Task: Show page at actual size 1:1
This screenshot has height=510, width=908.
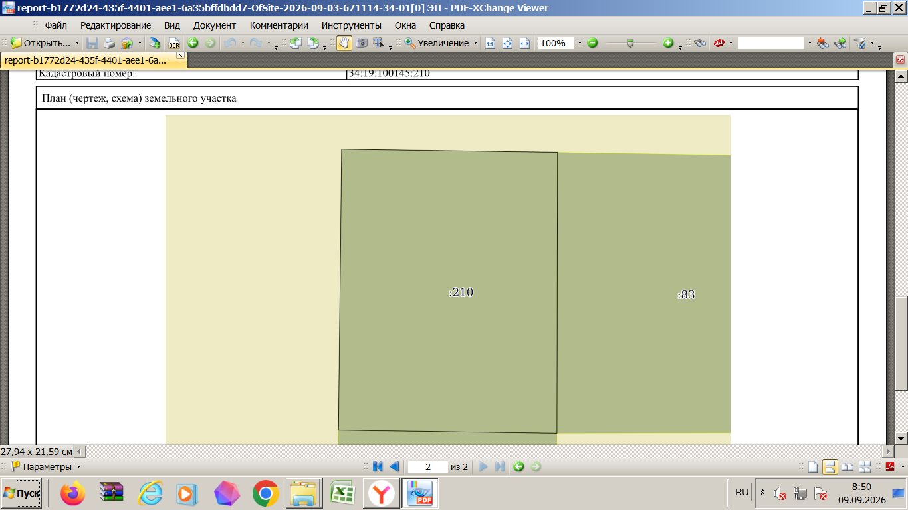Action: (491, 43)
